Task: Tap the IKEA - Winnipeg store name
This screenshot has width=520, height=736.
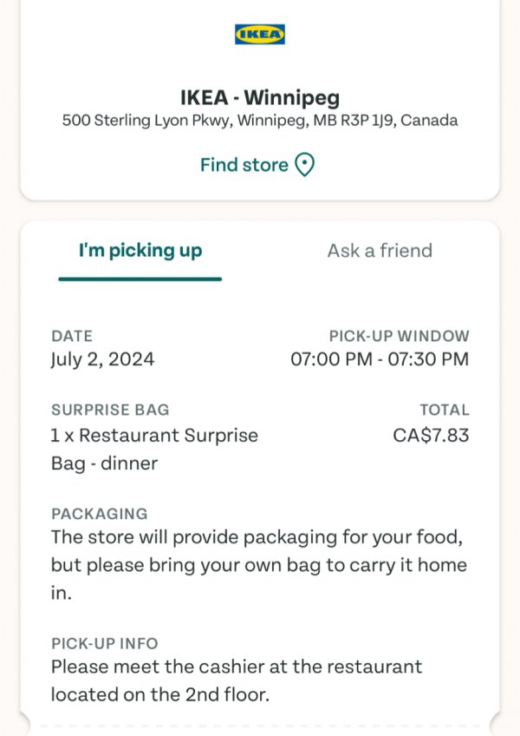Action: (260, 97)
